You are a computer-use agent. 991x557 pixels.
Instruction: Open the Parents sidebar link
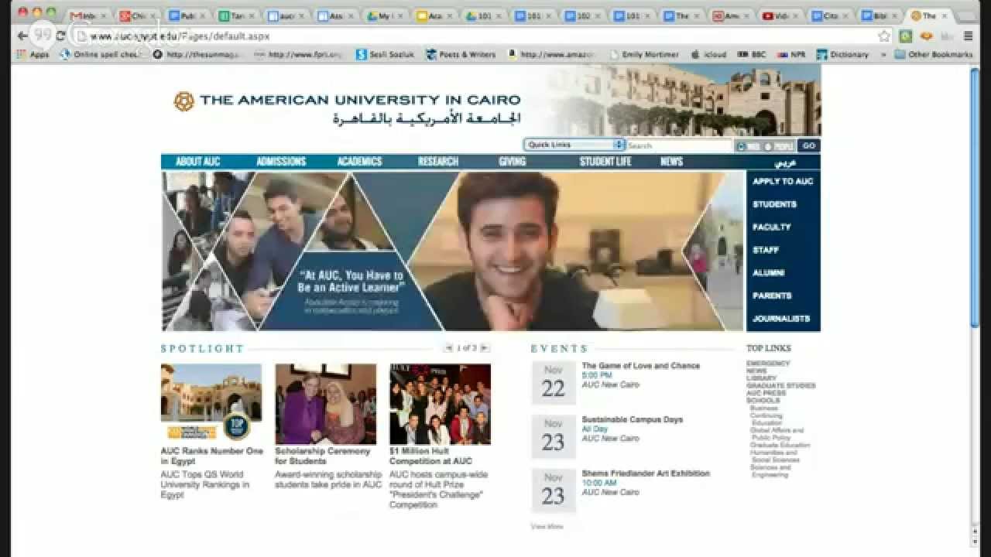coord(771,296)
